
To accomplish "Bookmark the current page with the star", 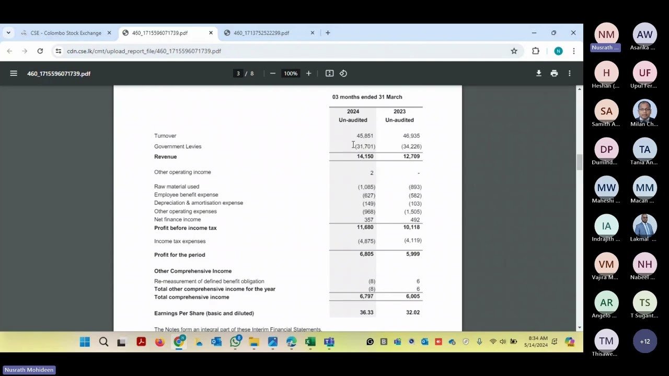I will coord(514,51).
